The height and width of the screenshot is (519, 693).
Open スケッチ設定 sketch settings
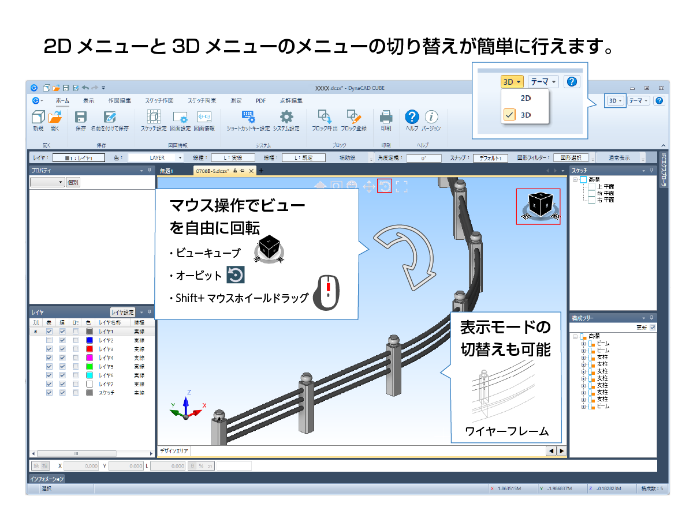coord(154,117)
